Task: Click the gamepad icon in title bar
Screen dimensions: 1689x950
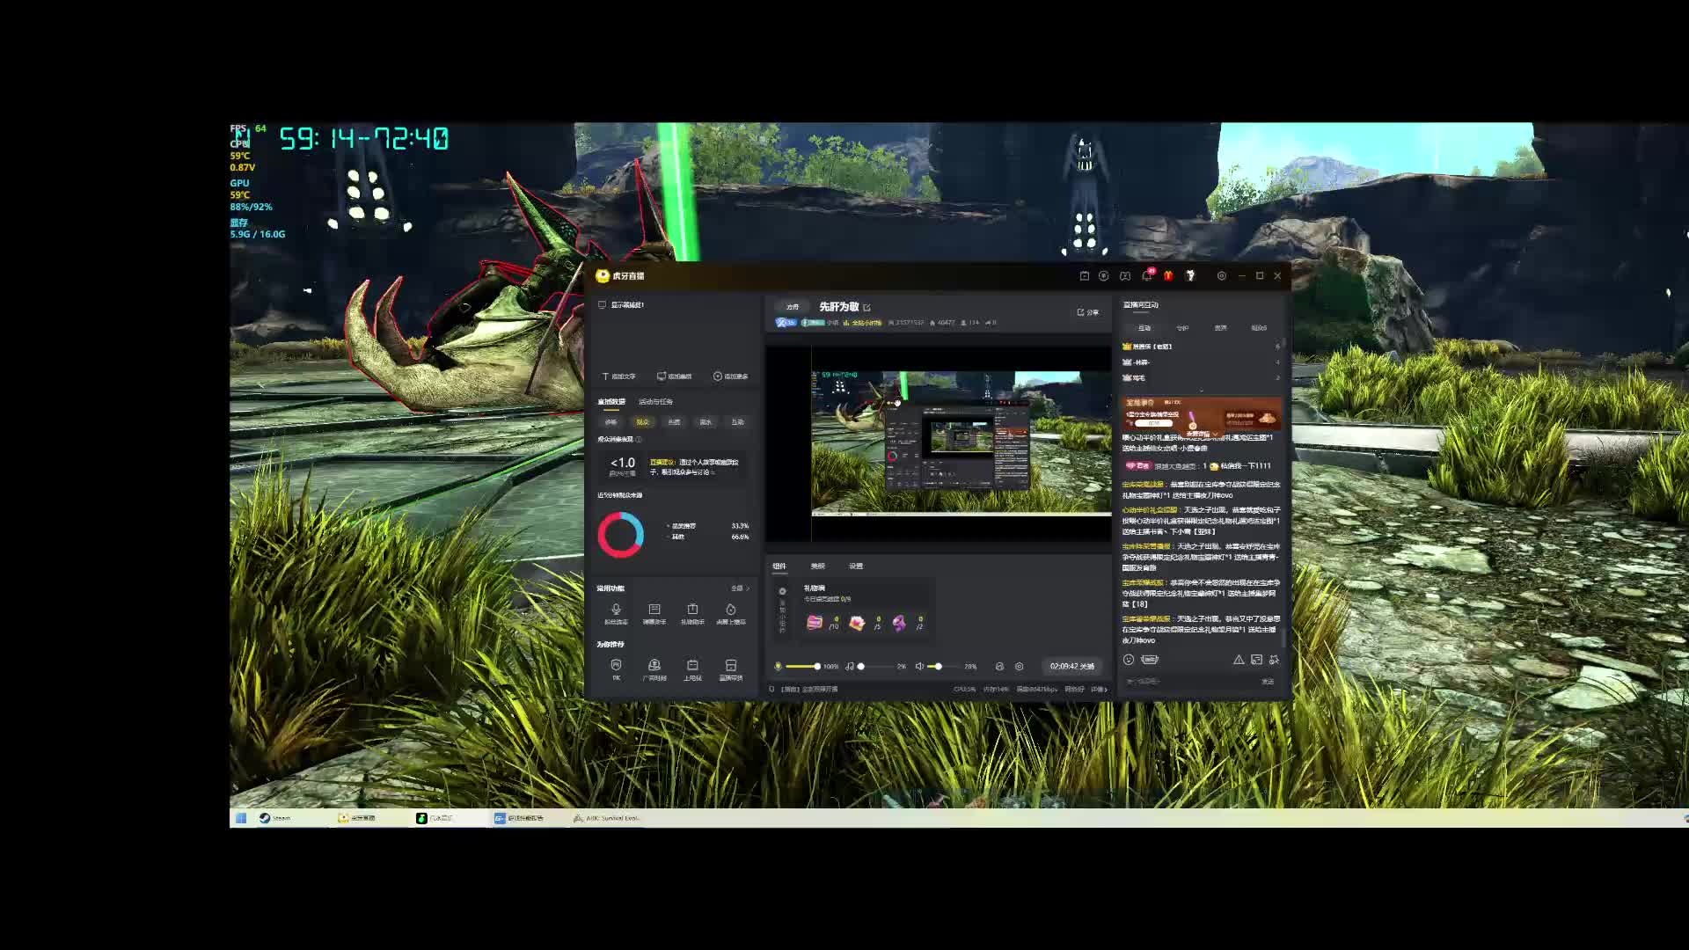Action: tap(1124, 276)
